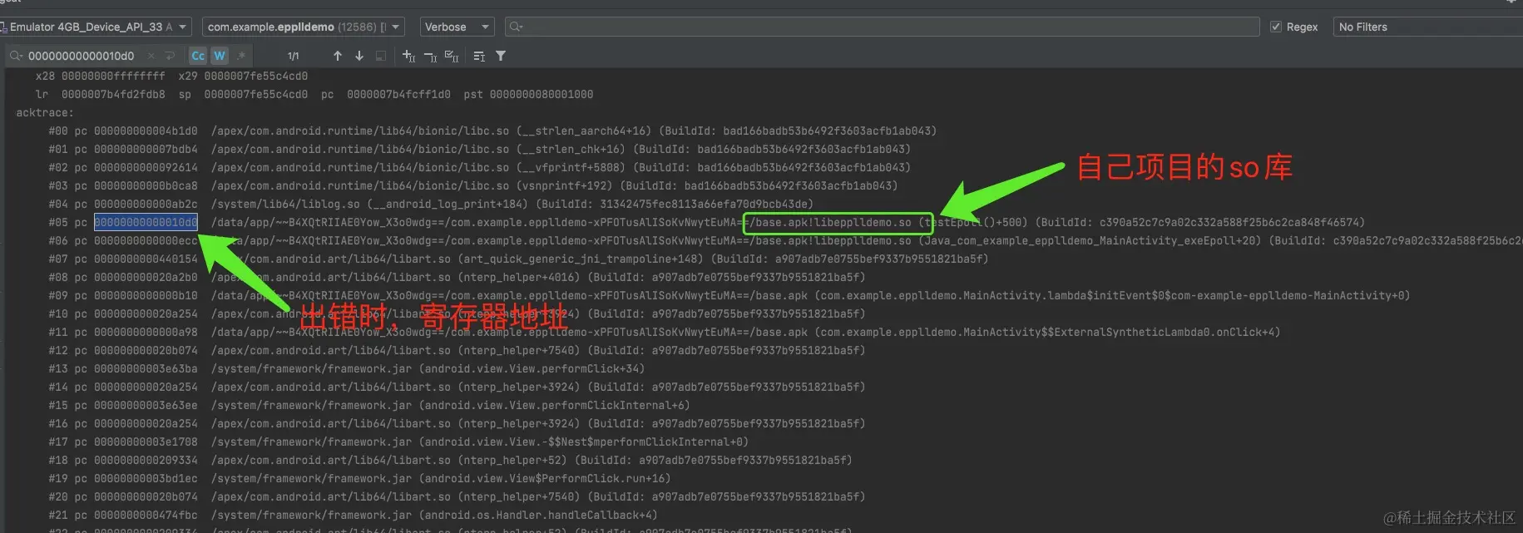Open the com.example.epplldemo process dropdown
Screen dimensions: 1523x533
304,27
